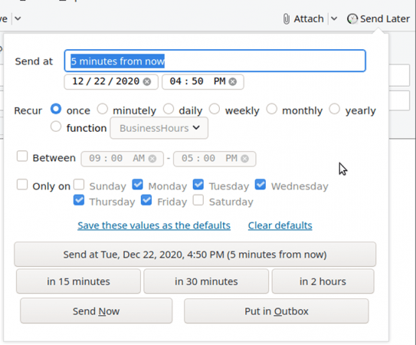Enable the Only on checkbox
This screenshot has height=345, width=416.
coord(22,184)
